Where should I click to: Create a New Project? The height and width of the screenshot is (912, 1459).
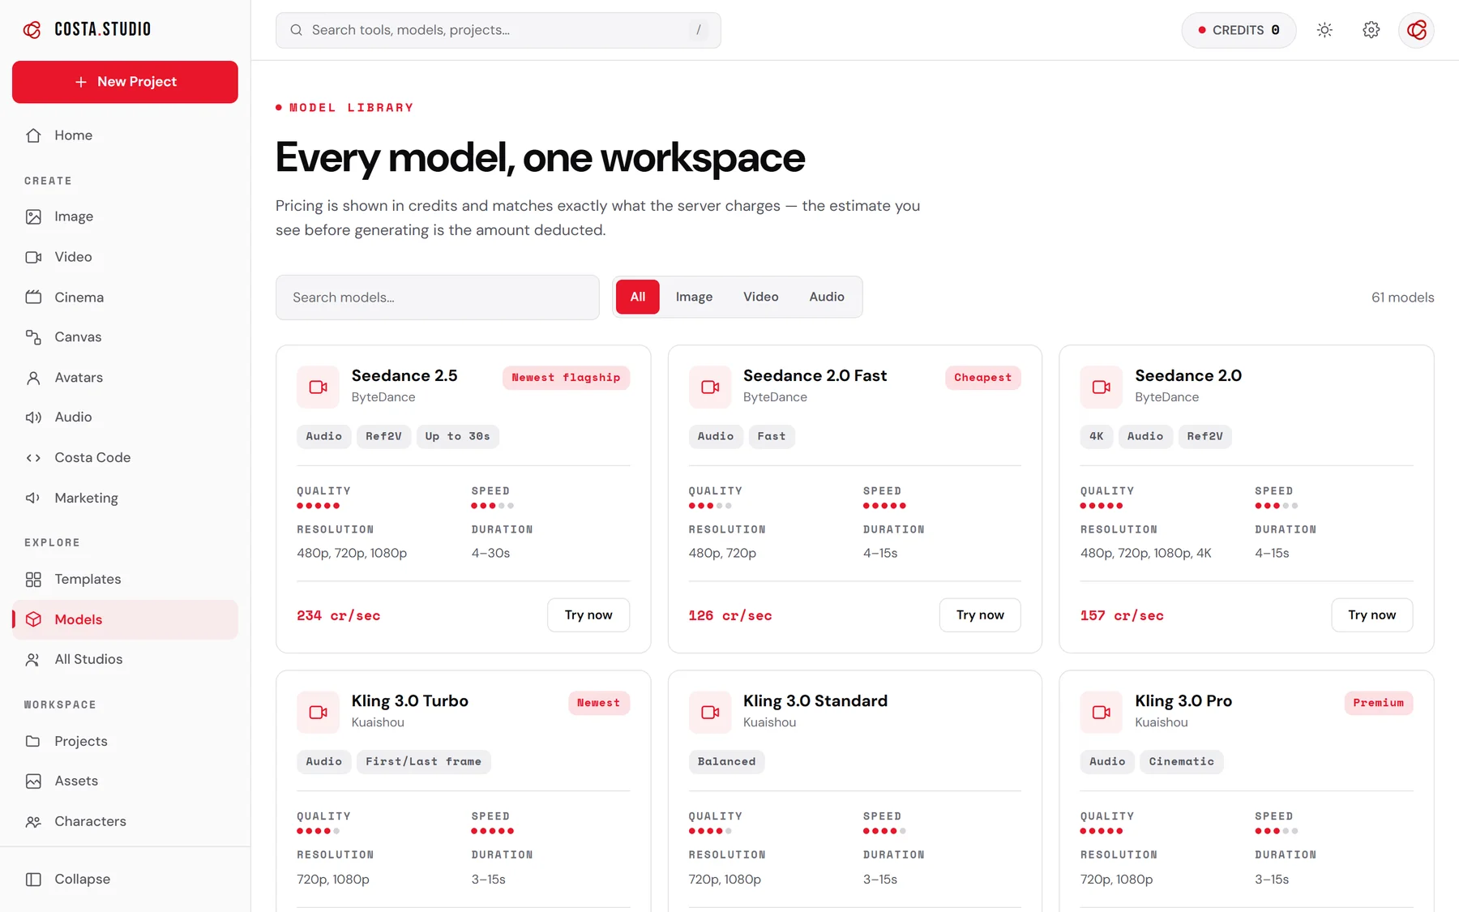(125, 82)
